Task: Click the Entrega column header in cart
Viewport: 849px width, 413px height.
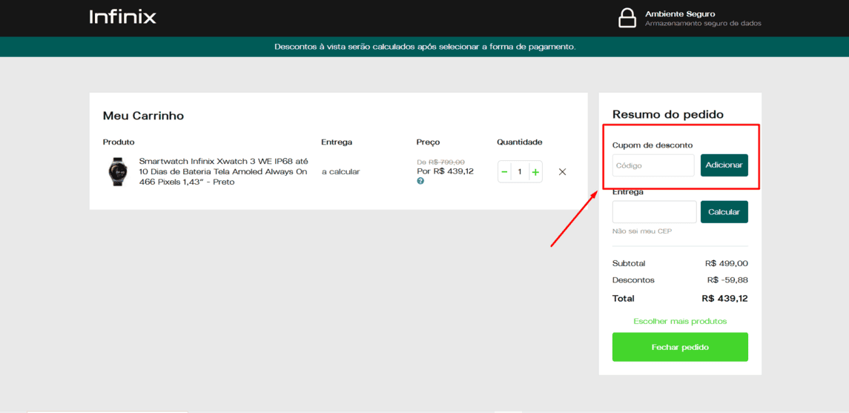Action: pyautogui.click(x=337, y=142)
